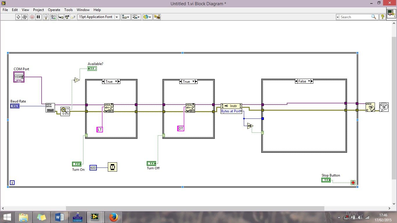Toggle the Turn Off boolean terminal
The width and height of the screenshot is (397, 223).
point(151,163)
